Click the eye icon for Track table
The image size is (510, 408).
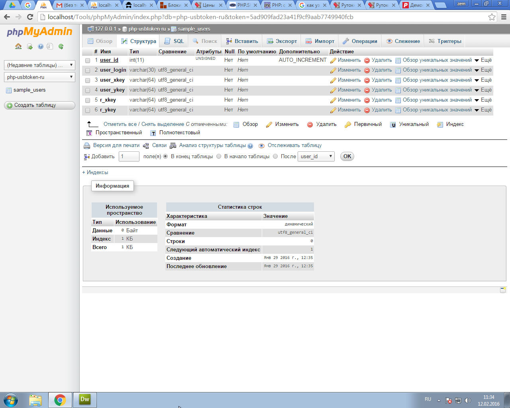[261, 146]
